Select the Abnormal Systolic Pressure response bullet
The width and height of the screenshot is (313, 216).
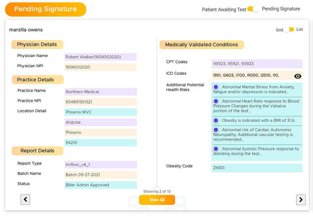pyautogui.click(x=216, y=149)
